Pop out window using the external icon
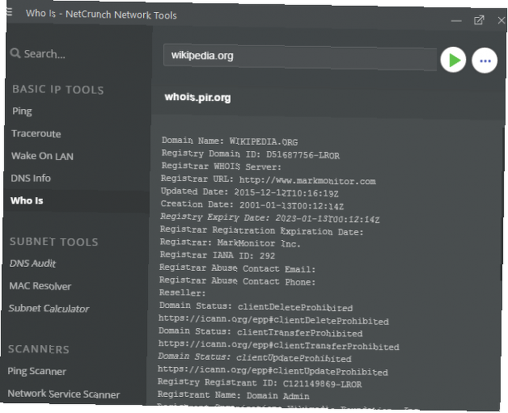This screenshot has width=508, height=413. coord(479,20)
